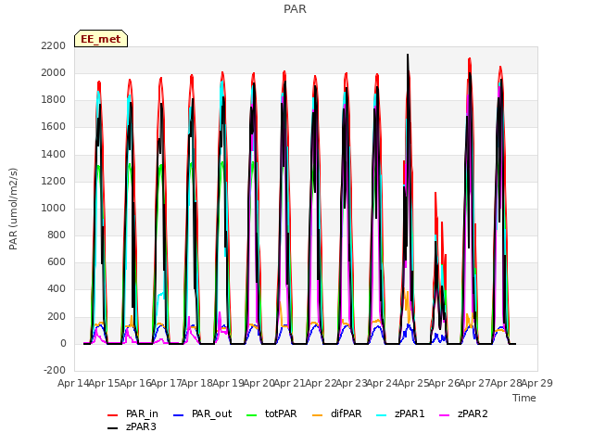Click the Time x-axis label

point(524,398)
